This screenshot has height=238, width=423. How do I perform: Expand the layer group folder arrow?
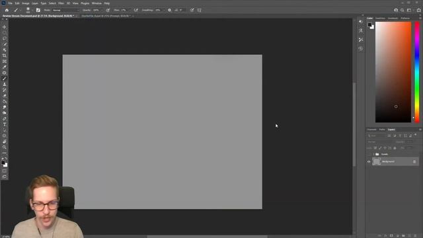[x=373, y=154]
